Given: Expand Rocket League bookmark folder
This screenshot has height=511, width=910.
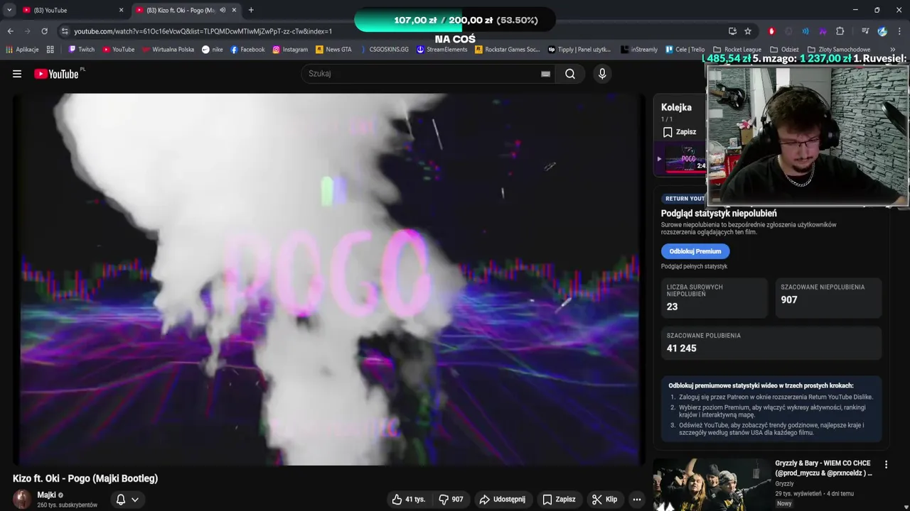Looking at the screenshot, I should 737,50.
